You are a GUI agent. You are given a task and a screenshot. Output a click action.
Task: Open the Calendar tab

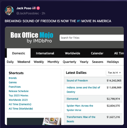click(97, 53)
